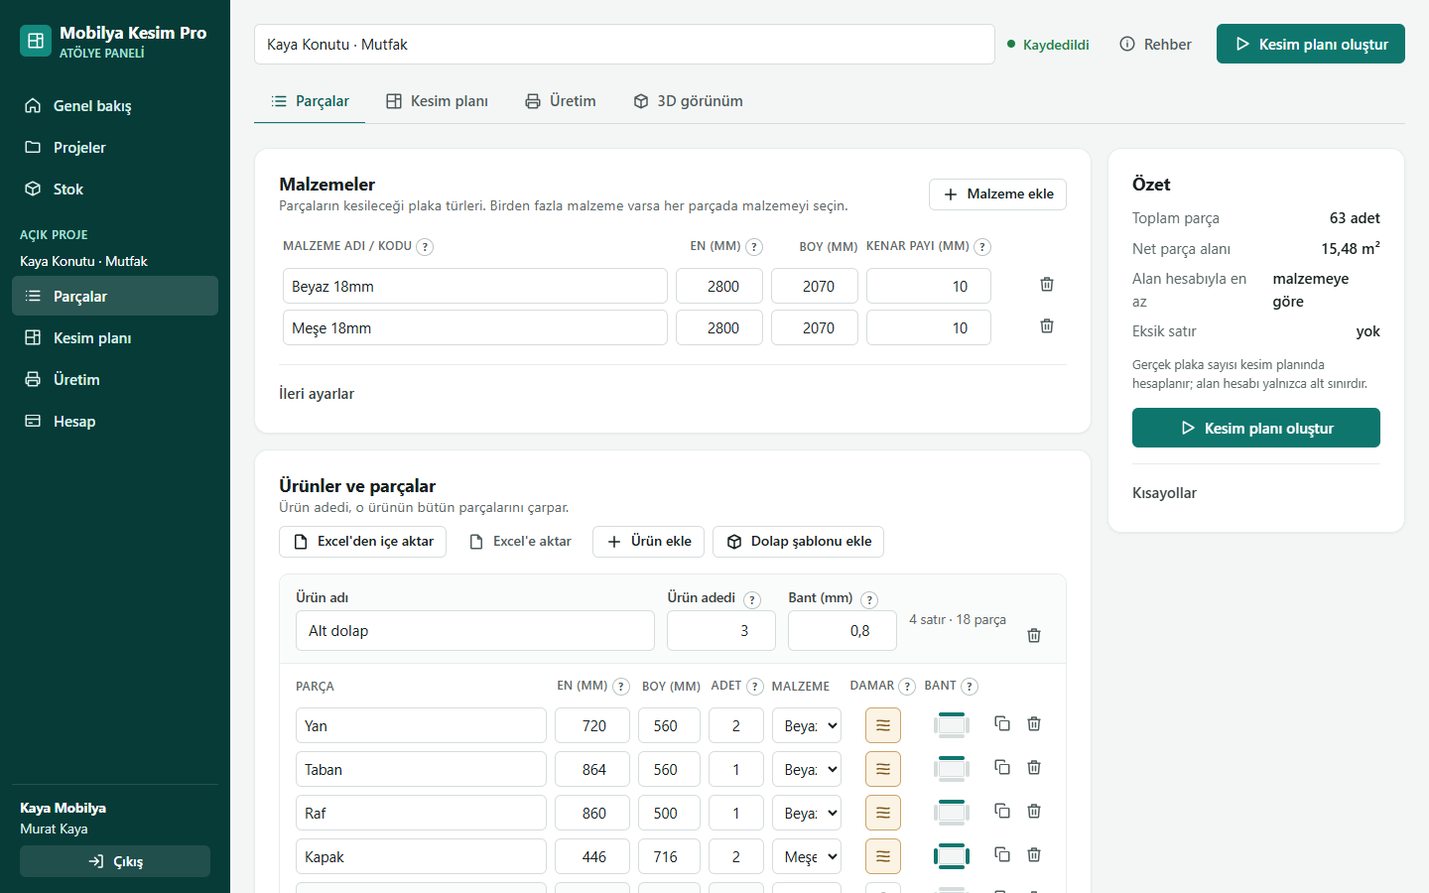This screenshot has height=893, width=1429.
Task: Toggle grain direction for Kapak part
Action: [883, 856]
